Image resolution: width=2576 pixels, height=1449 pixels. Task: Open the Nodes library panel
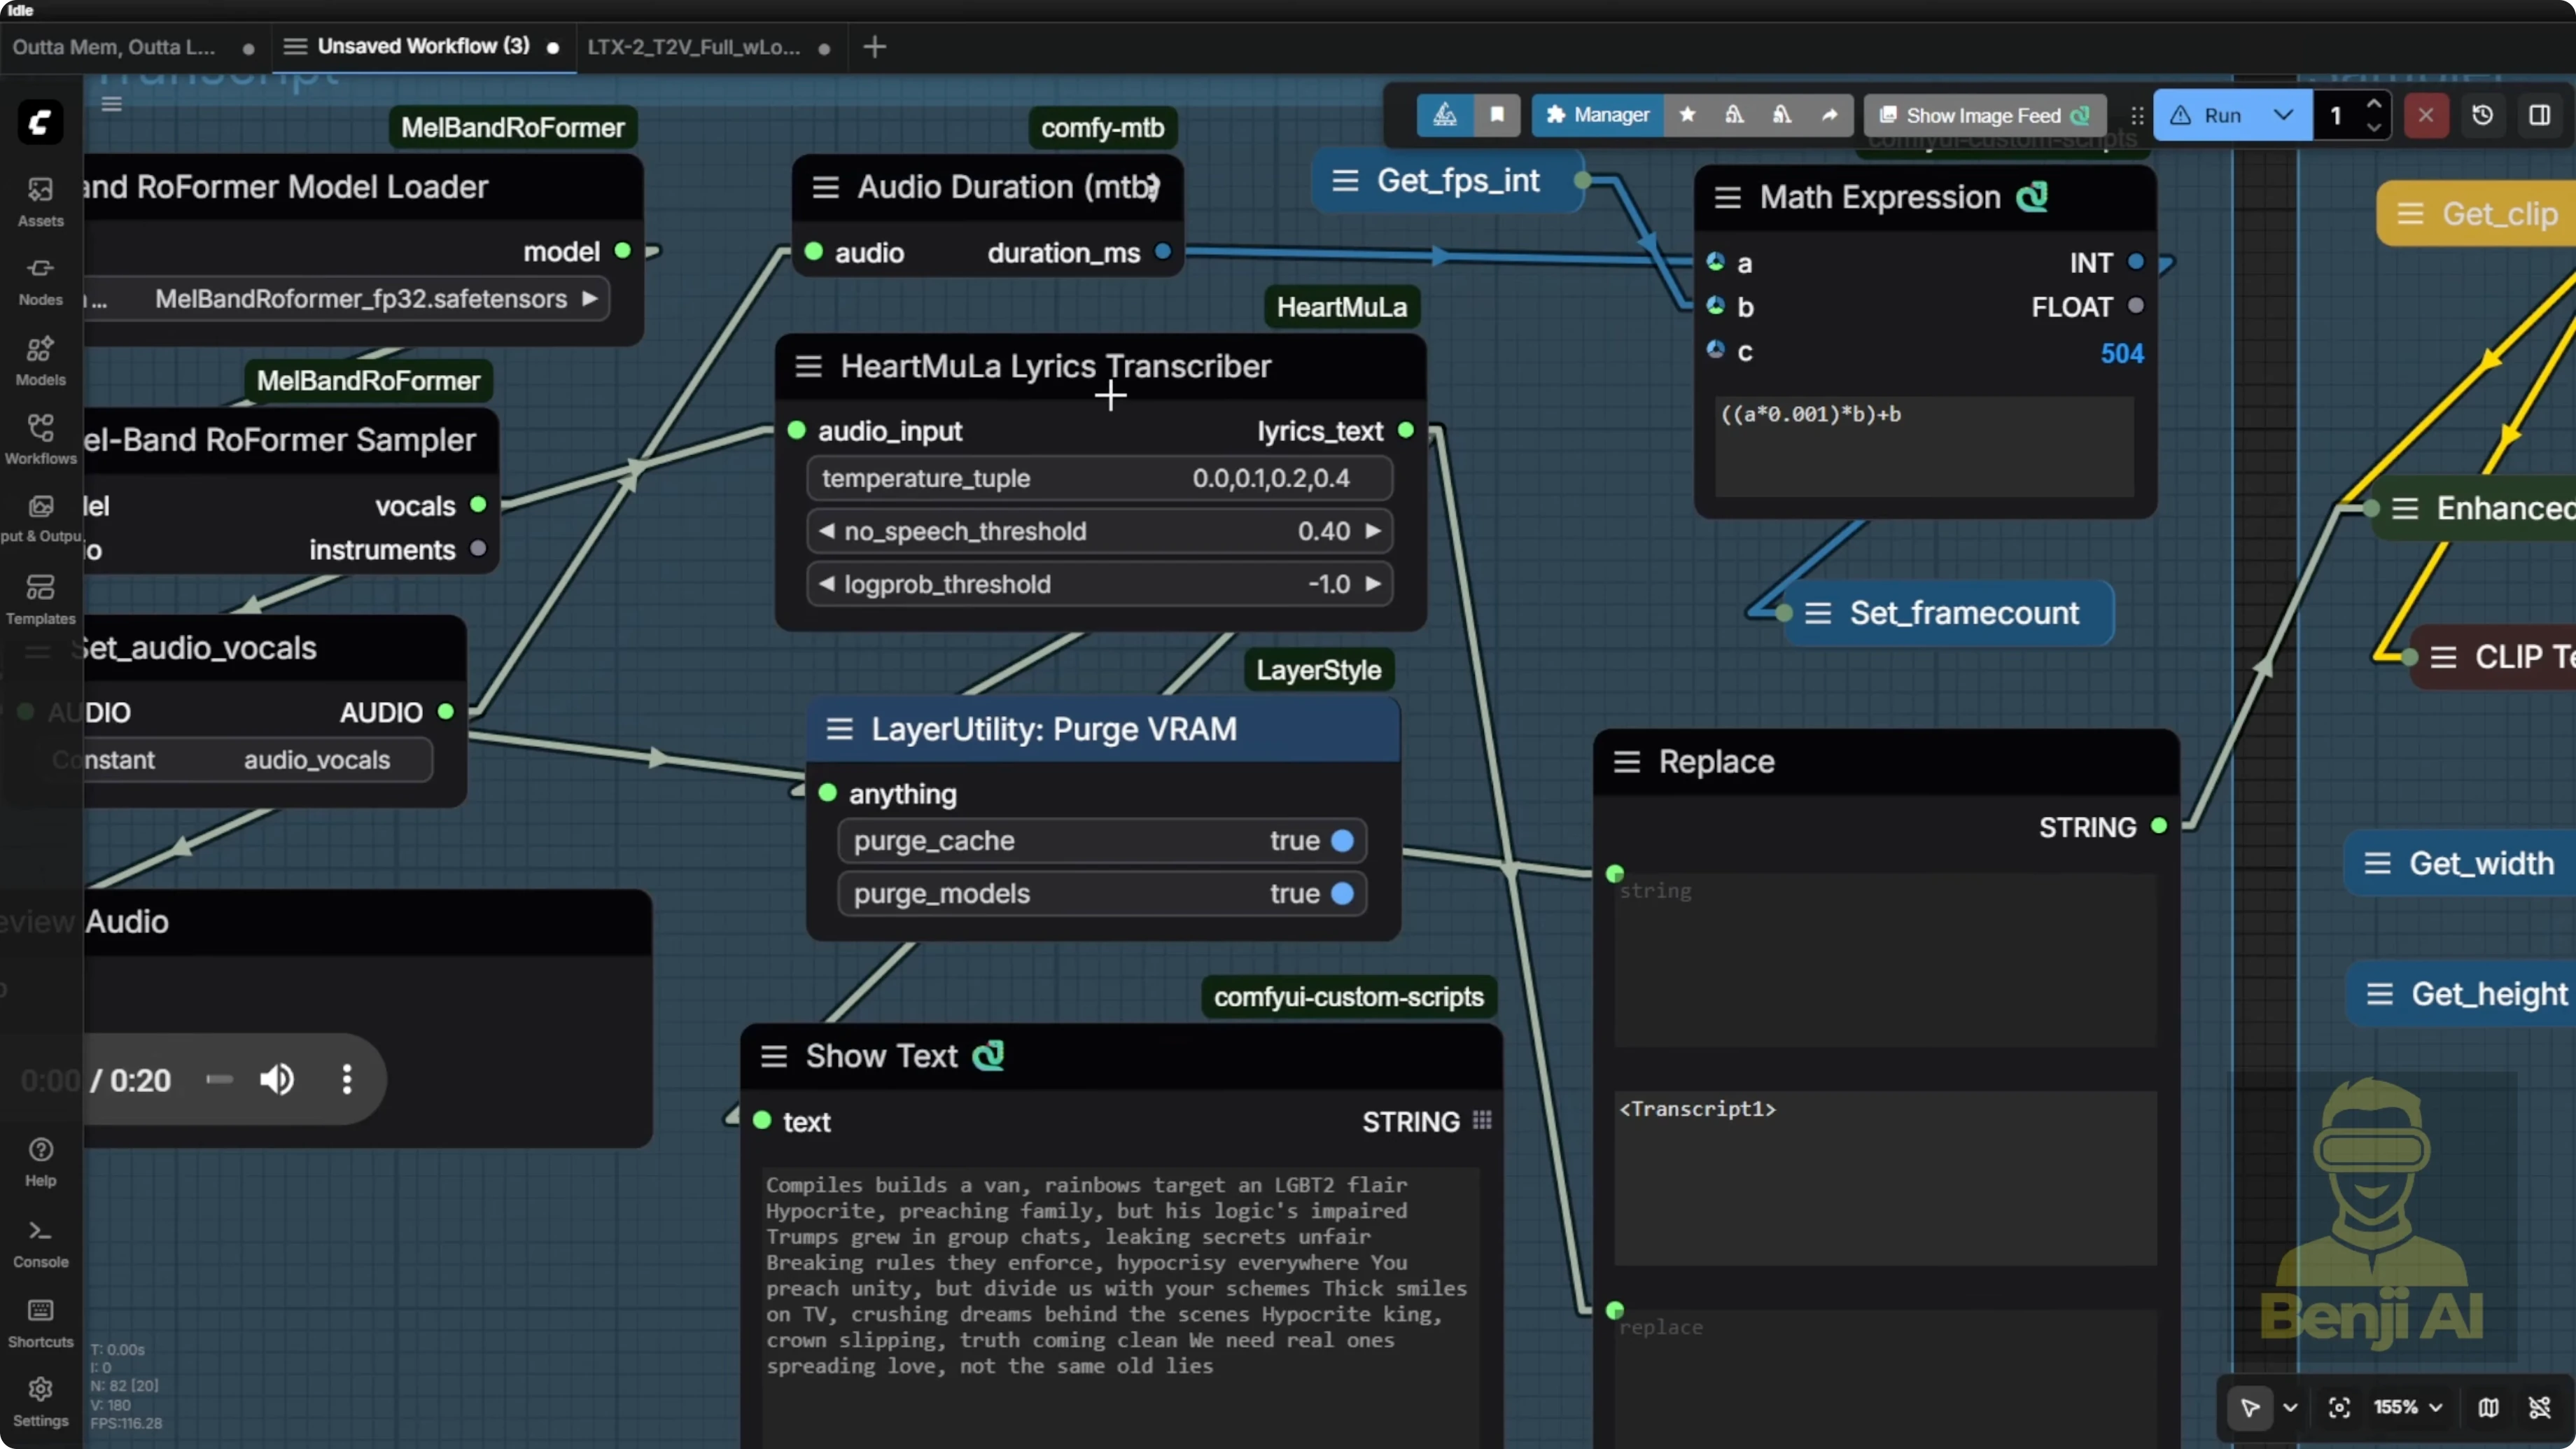coord(40,280)
